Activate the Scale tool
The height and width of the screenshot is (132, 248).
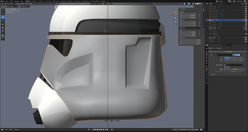point(3,24)
